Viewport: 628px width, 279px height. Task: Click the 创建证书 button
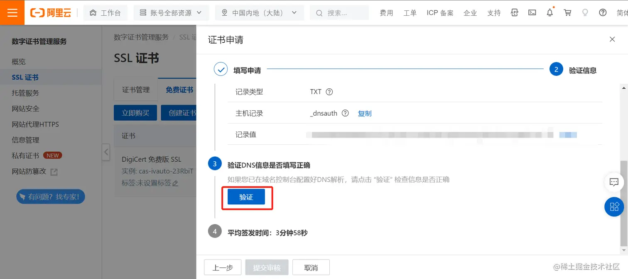tap(179, 113)
